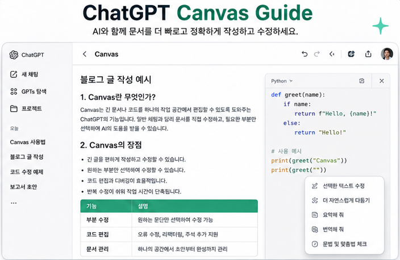Open the user profile avatar
Image resolution: width=400 pixels, height=260 pixels.
click(387, 54)
